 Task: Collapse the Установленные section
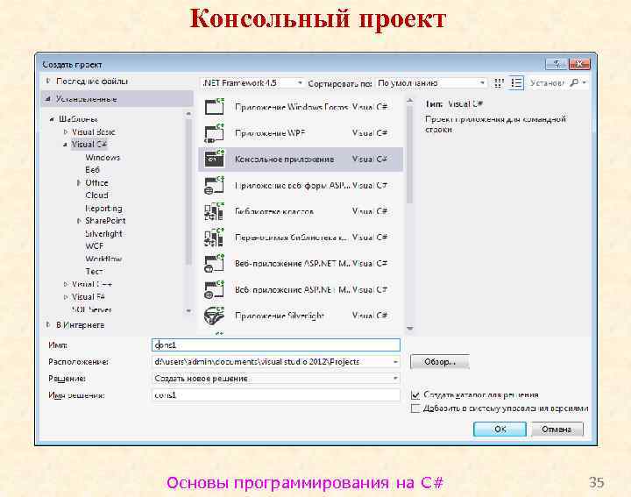48,98
